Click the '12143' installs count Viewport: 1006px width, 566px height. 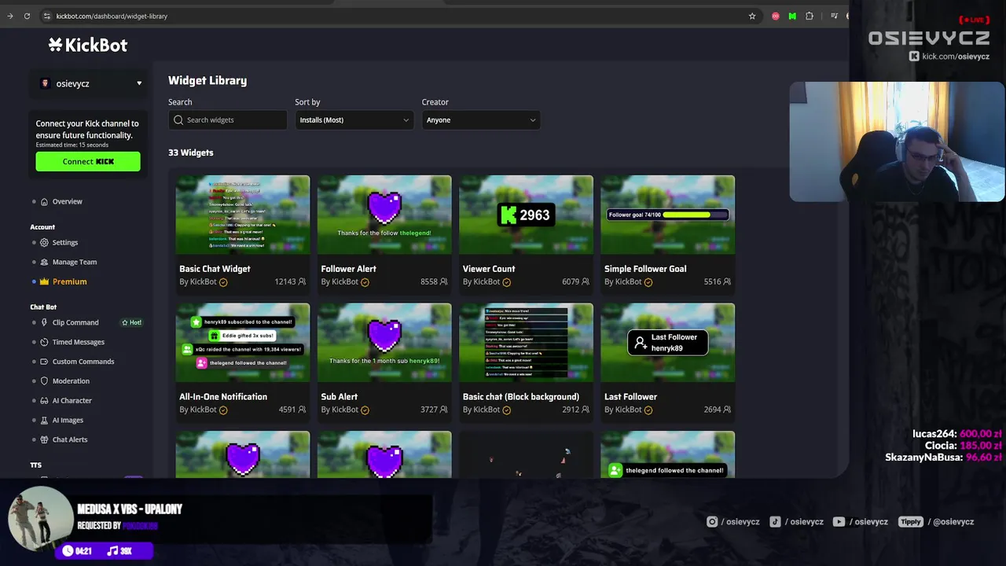coord(285,281)
